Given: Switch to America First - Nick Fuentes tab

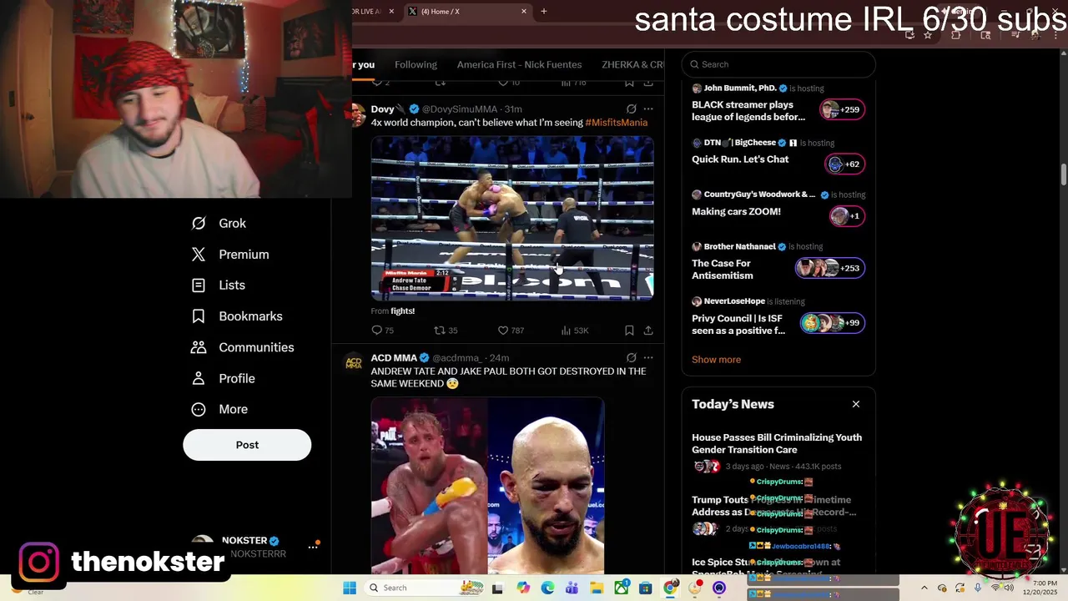Looking at the screenshot, I should [519, 64].
